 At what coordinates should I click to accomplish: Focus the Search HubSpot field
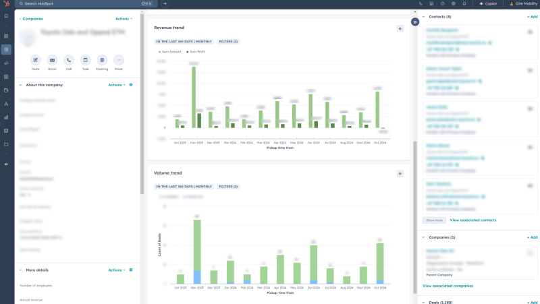point(86,4)
